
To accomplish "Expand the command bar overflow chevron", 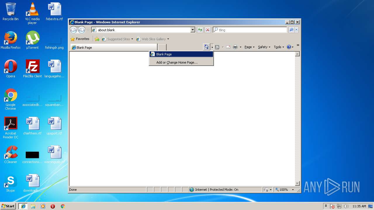I will pos(298,45).
